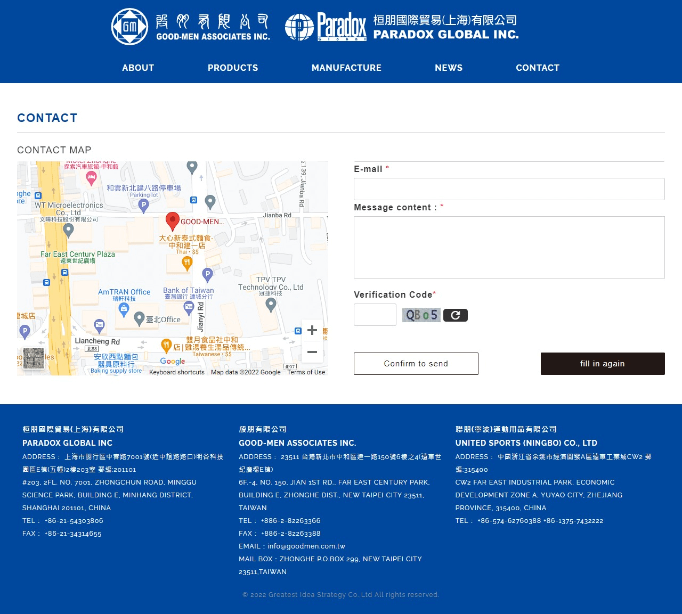
Task: Click the info@goodmen.com.tw email link
Action: click(306, 546)
